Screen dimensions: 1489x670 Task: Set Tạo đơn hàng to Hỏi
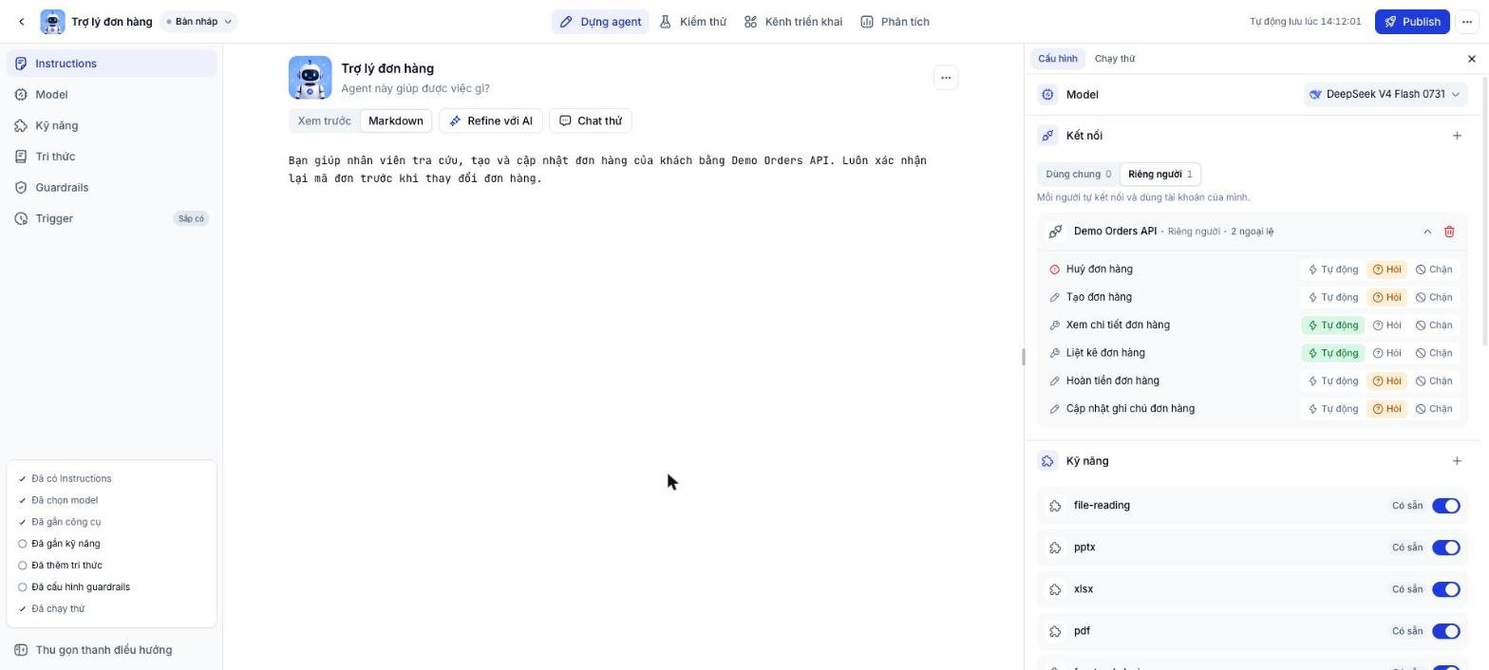(1386, 297)
